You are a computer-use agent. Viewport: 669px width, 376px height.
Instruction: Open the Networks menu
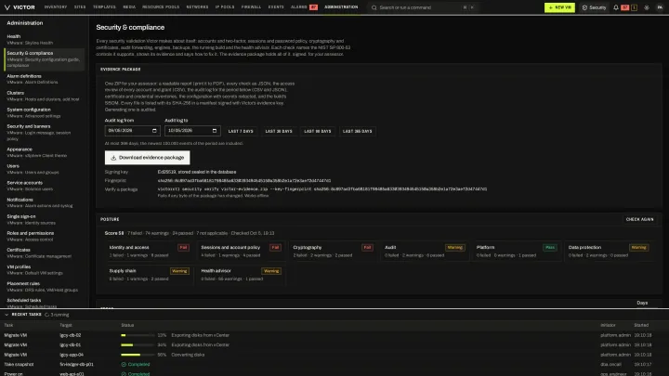pos(197,7)
